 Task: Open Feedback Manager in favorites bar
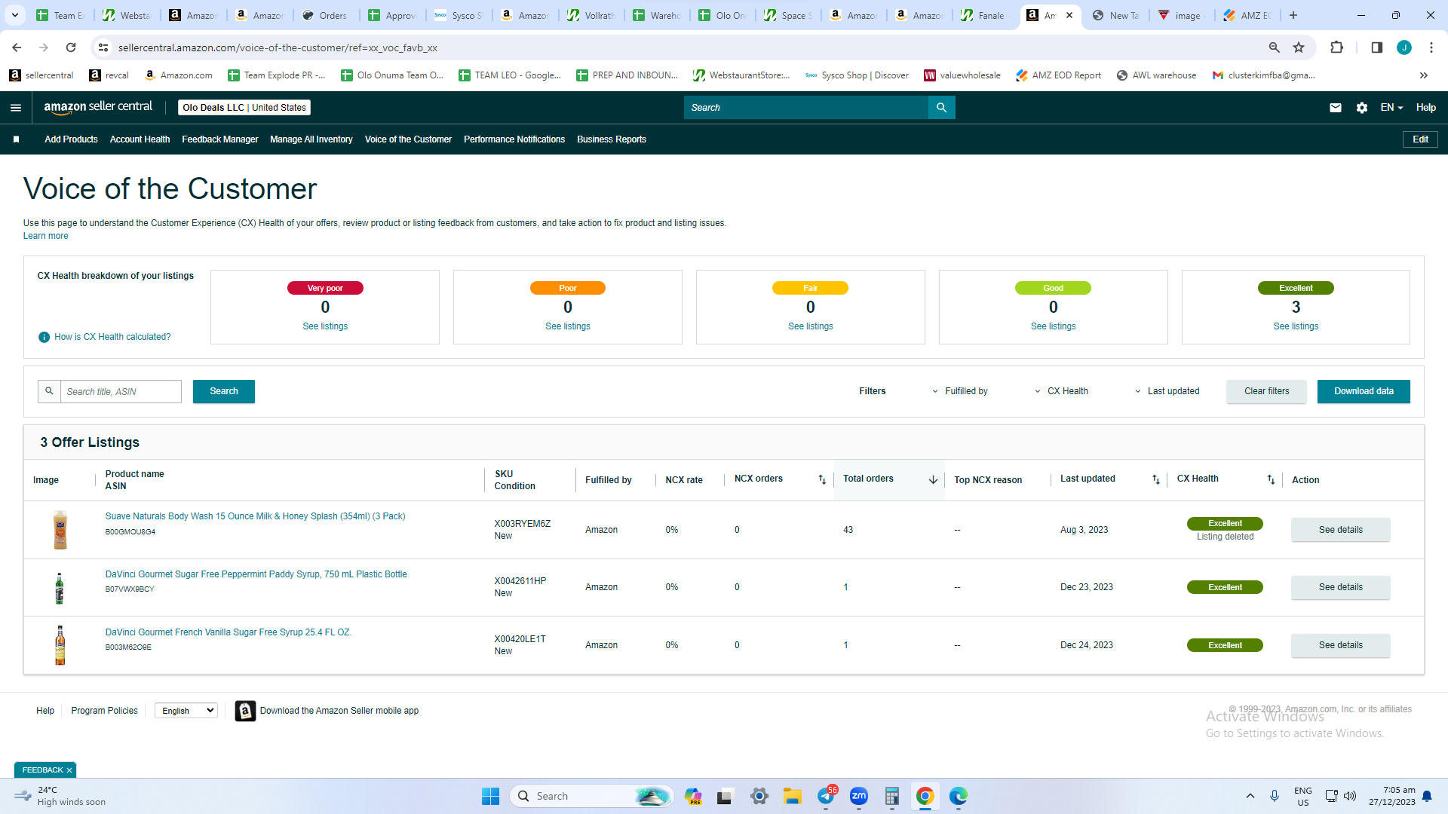coord(219,139)
